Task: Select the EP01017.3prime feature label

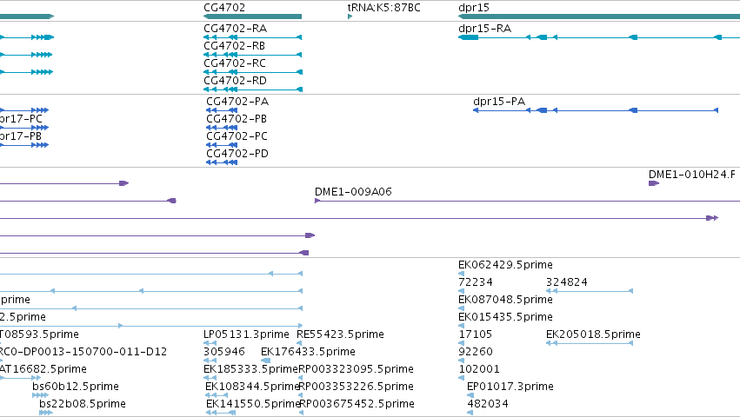Action: 510,387
